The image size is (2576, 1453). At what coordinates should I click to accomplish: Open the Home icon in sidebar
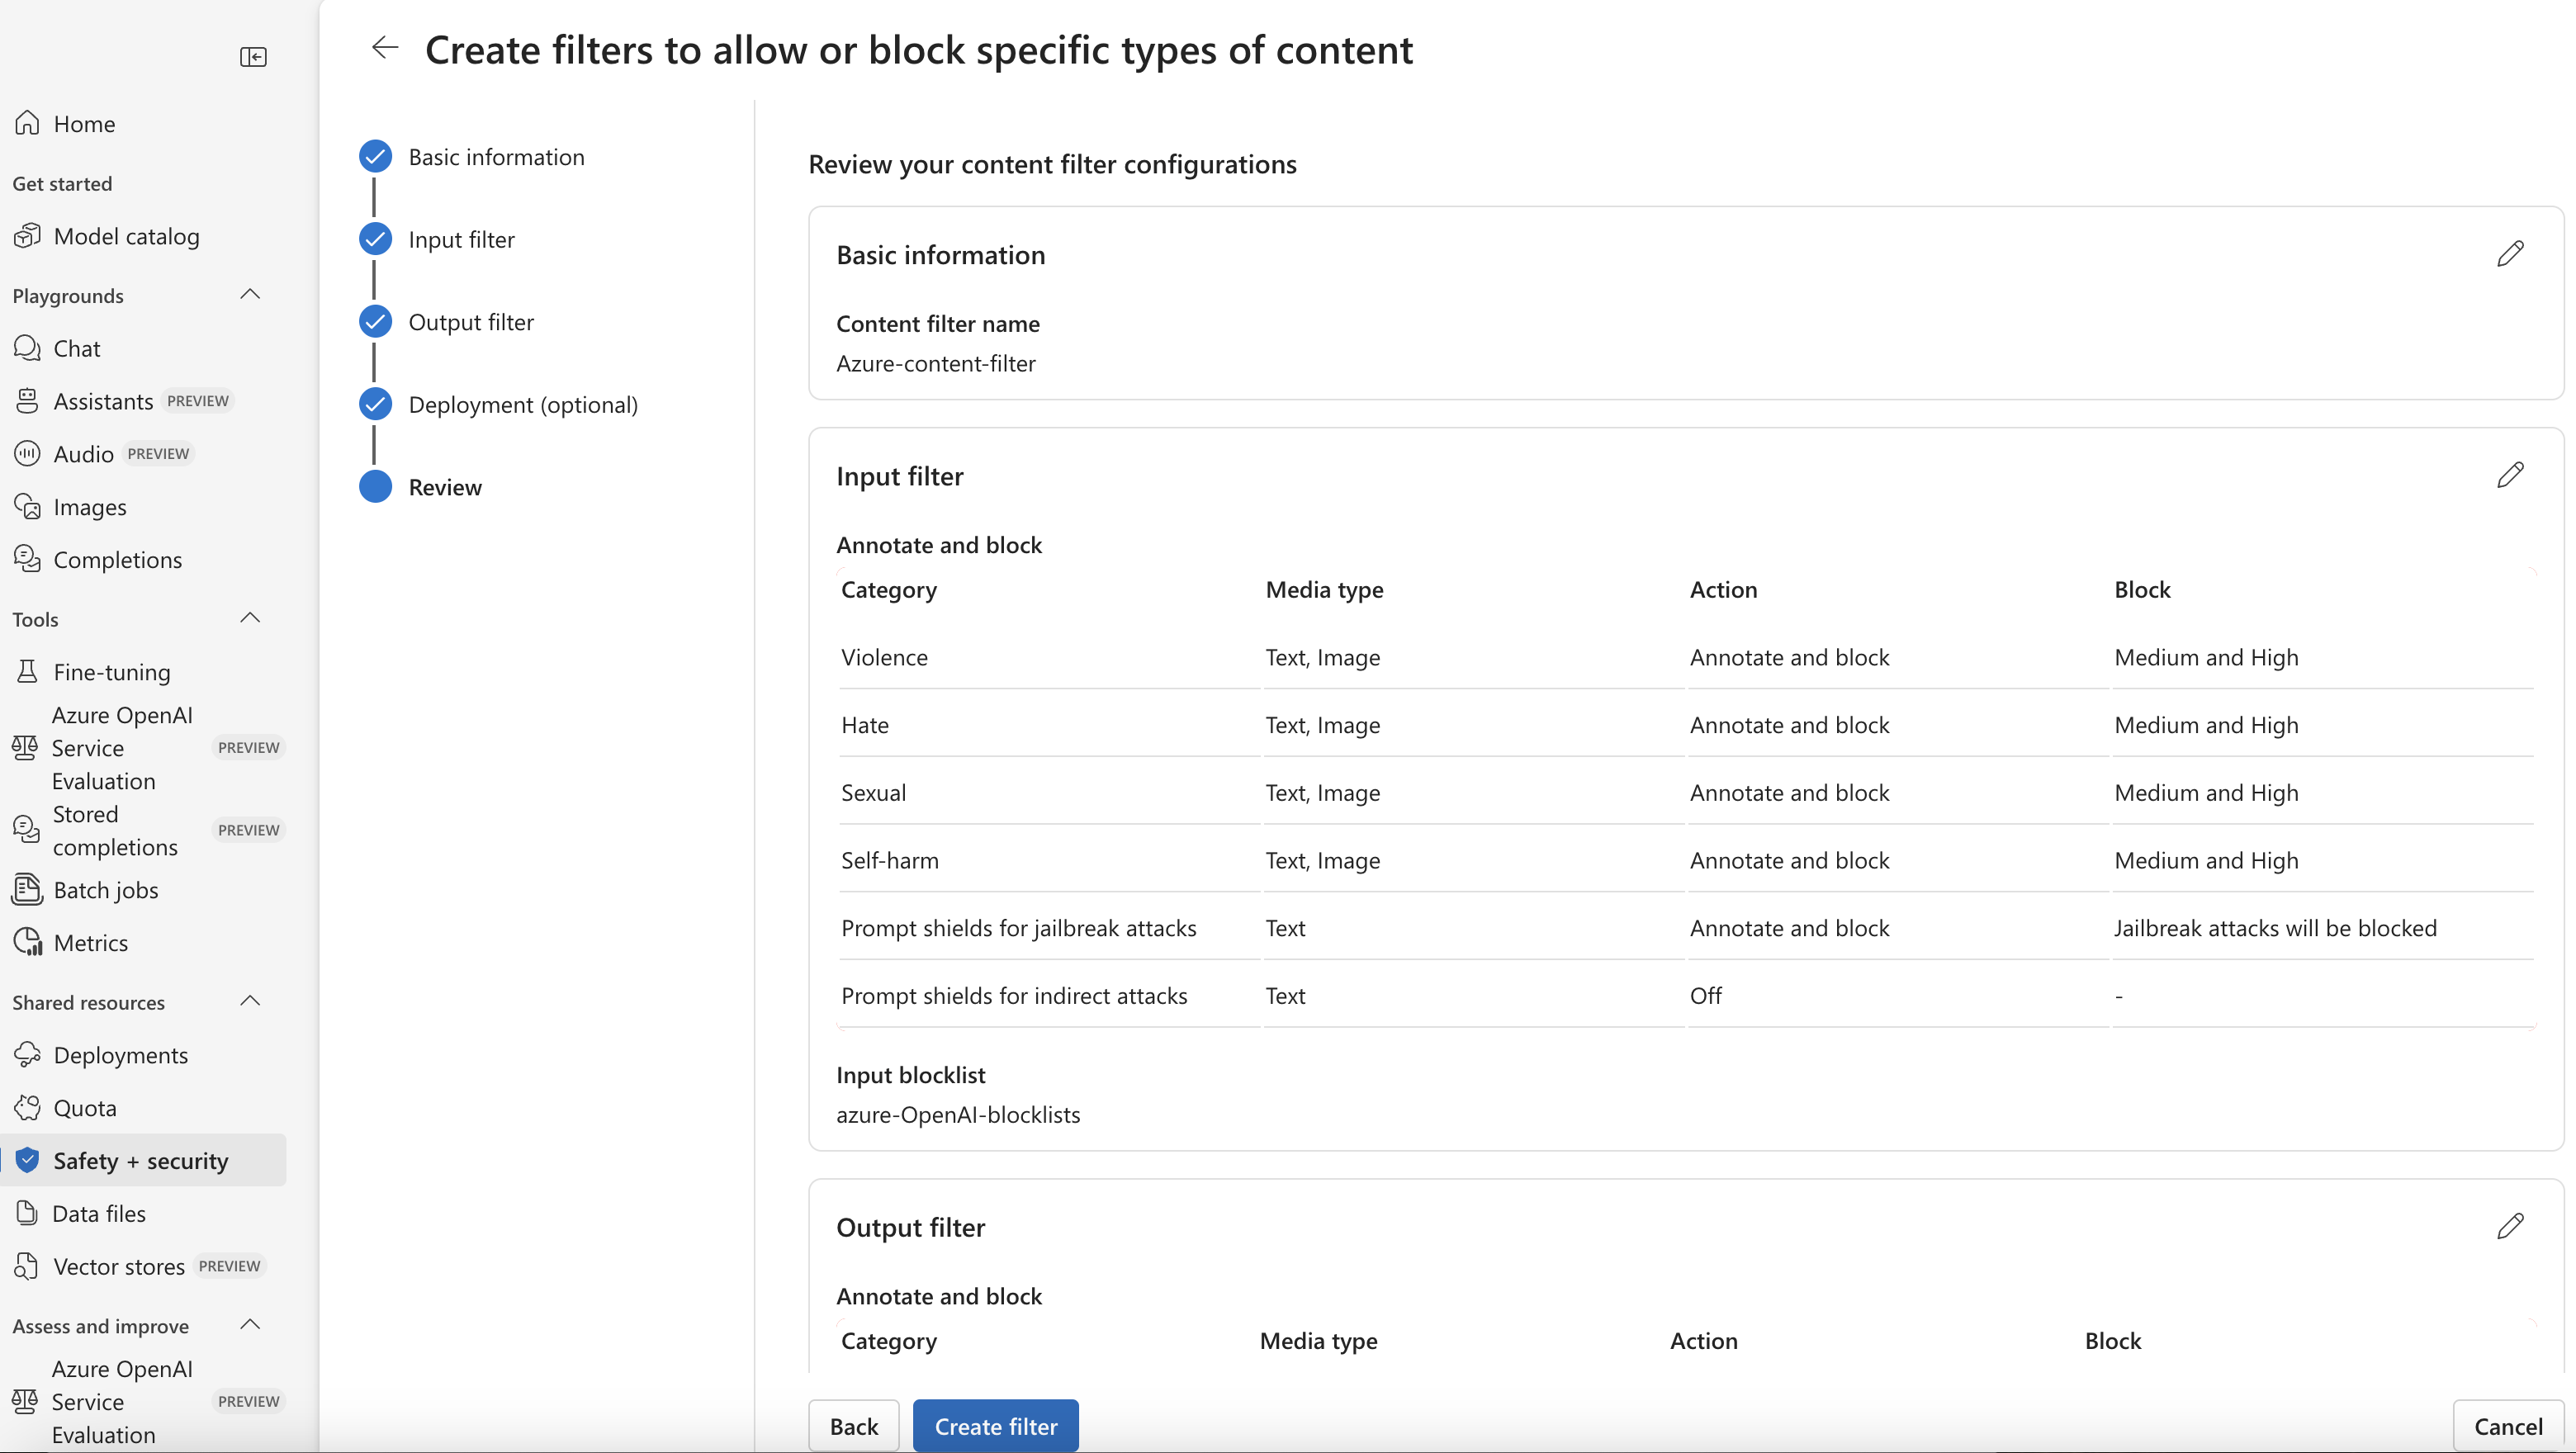(27, 123)
